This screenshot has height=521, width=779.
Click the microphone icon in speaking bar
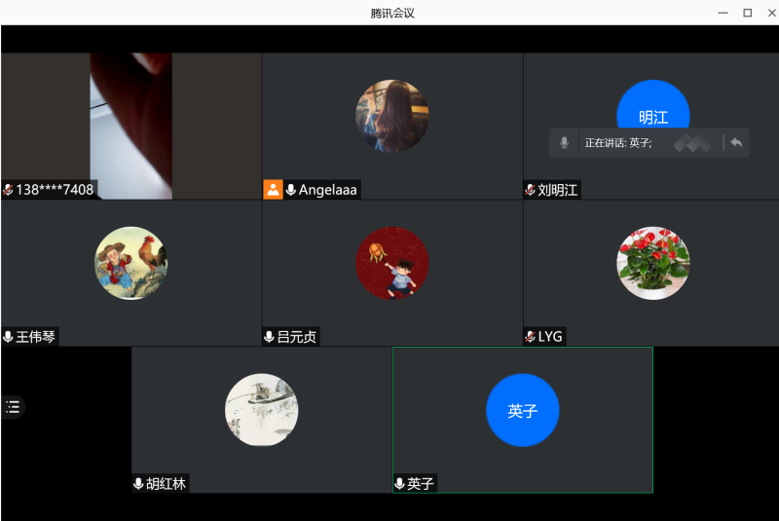tap(564, 142)
